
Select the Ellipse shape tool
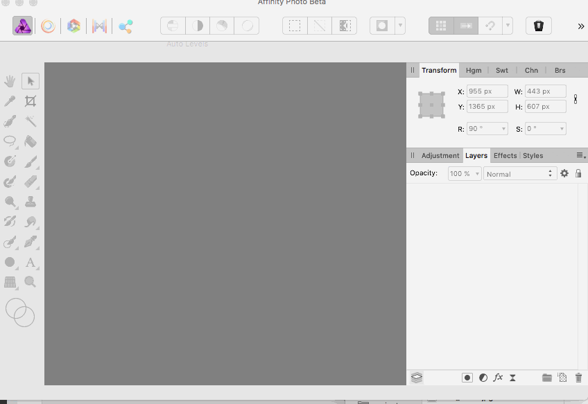tap(10, 262)
